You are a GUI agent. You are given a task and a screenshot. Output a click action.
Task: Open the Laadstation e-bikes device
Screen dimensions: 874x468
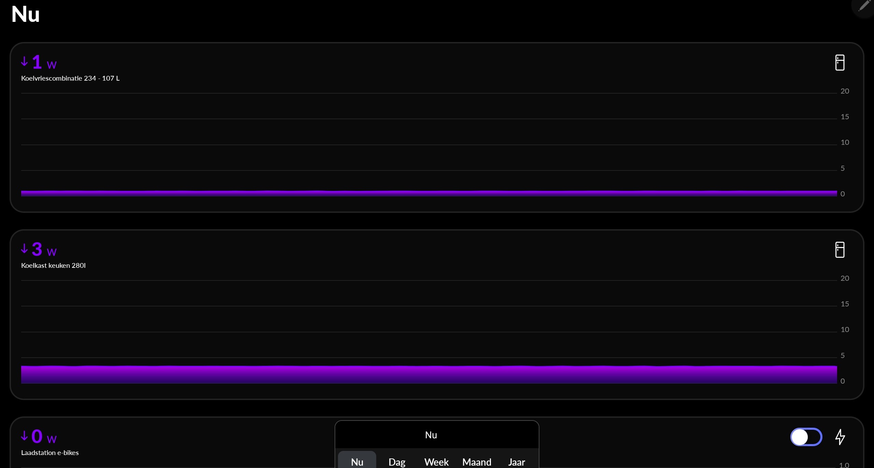pos(50,453)
